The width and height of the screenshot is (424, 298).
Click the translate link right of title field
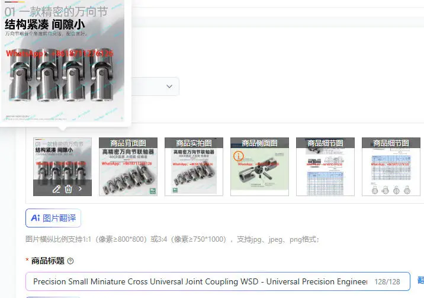tap(421, 280)
